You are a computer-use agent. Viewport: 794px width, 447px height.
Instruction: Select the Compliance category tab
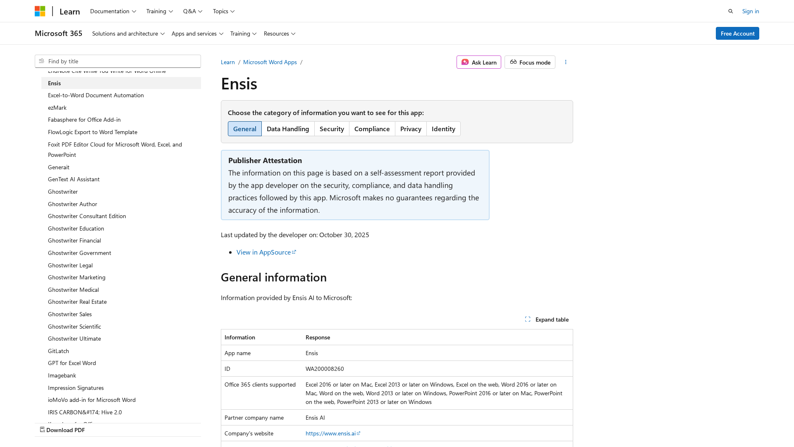click(x=372, y=129)
